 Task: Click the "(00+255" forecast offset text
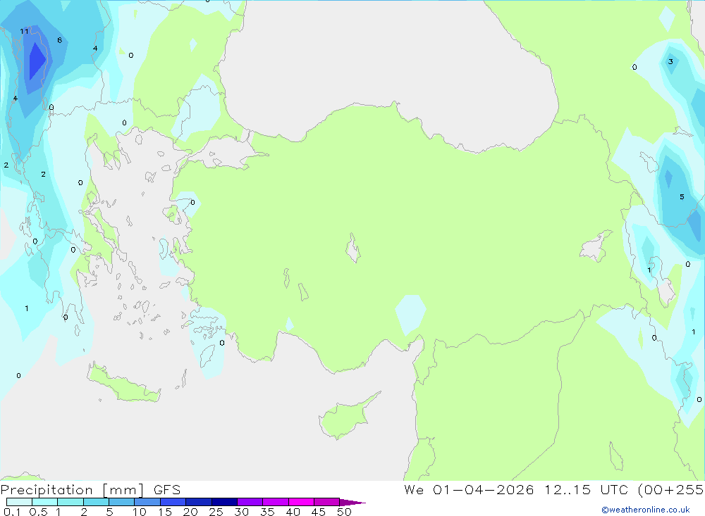671,490
